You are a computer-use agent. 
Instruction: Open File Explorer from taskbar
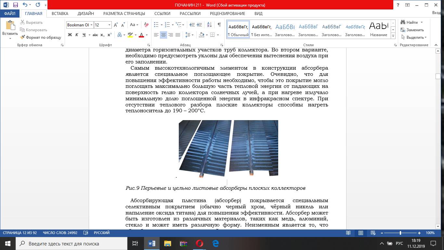coord(168,243)
